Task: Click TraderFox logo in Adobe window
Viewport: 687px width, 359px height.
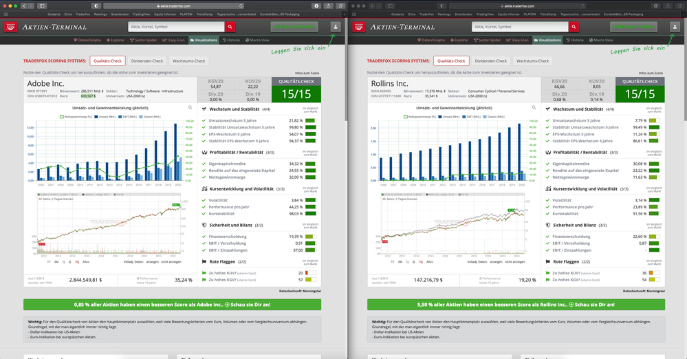Action: tap(10, 27)
